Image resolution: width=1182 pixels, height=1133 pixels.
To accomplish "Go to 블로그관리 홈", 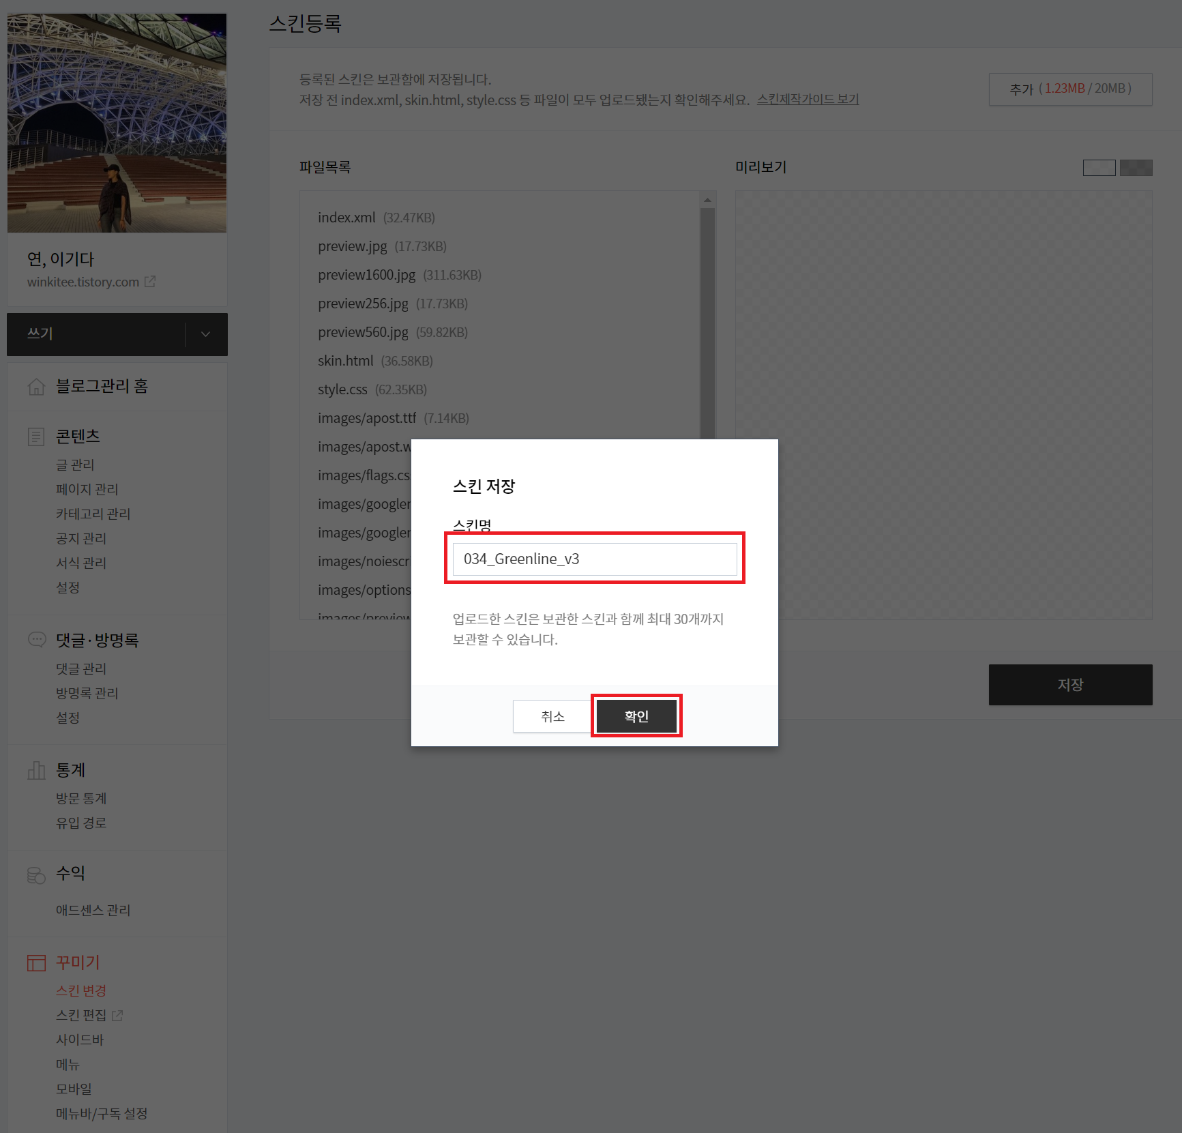I will pos(102,386).
